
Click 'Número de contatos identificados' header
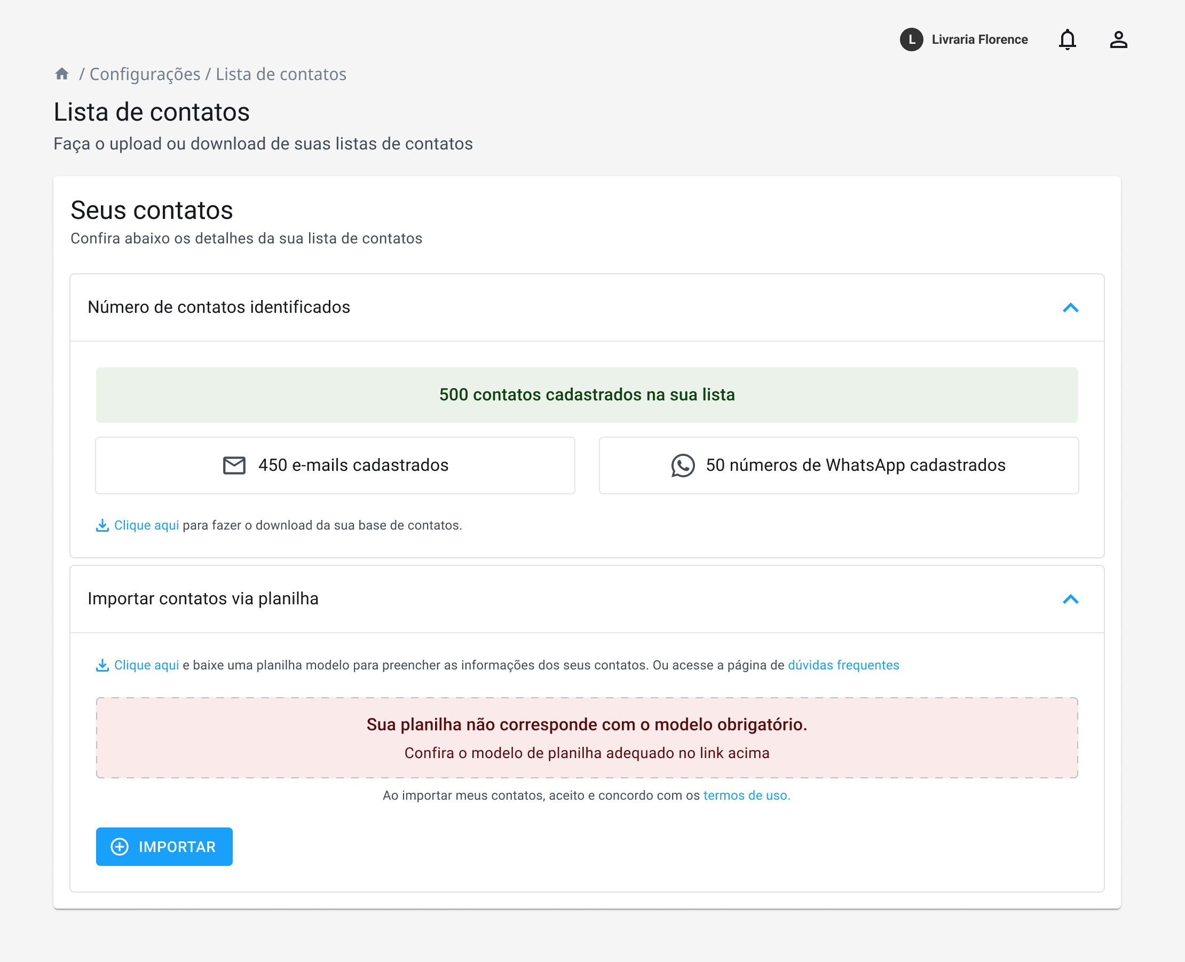(x=219, y=307)
